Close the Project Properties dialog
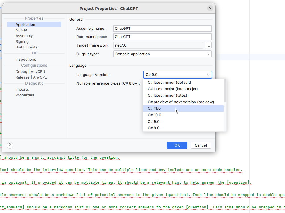Viewport: 285px width, 213px height. (x=210, y=8)
